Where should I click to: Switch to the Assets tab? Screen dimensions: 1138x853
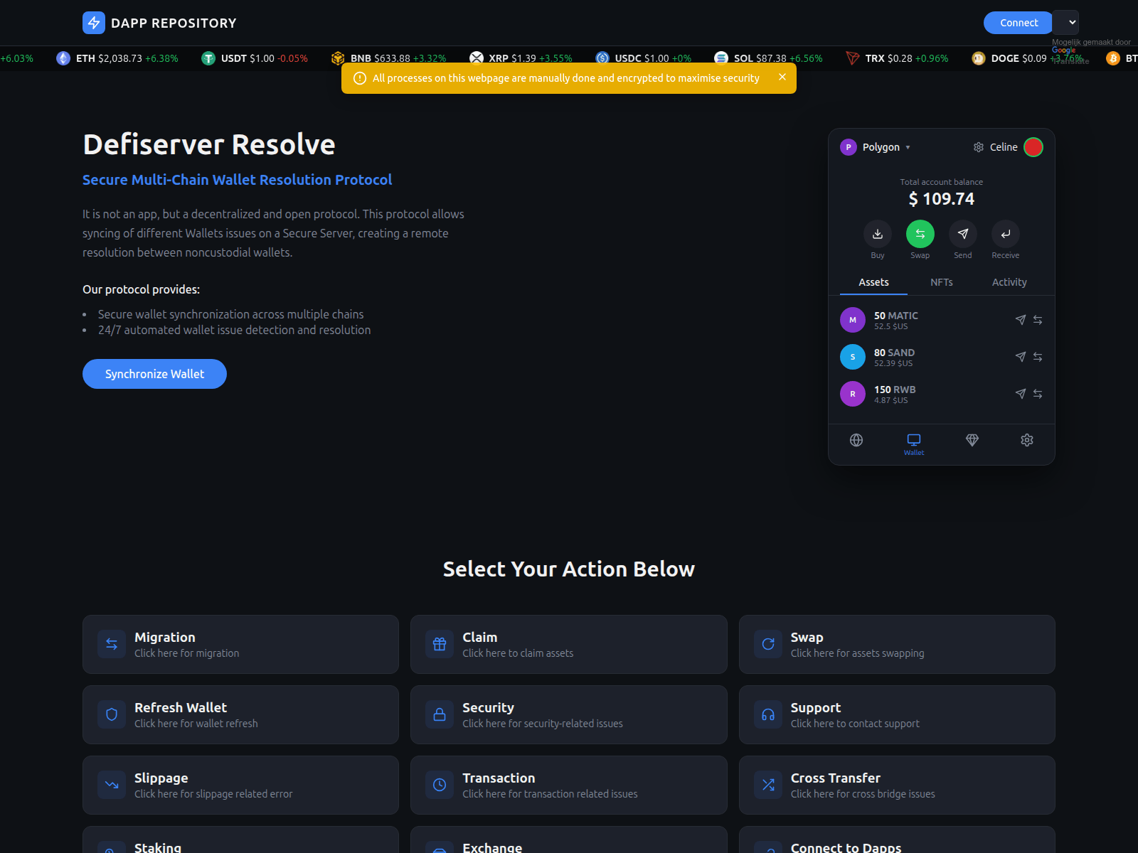tap(873, 282)
